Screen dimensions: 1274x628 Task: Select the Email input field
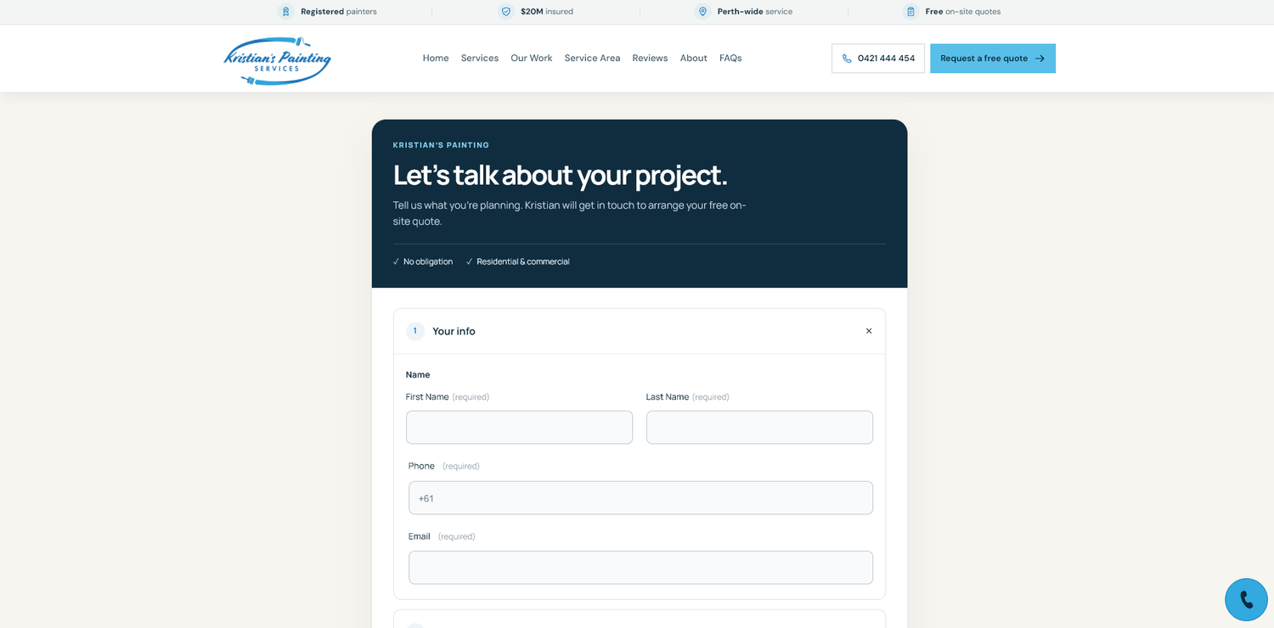click(x=640, y=568)
